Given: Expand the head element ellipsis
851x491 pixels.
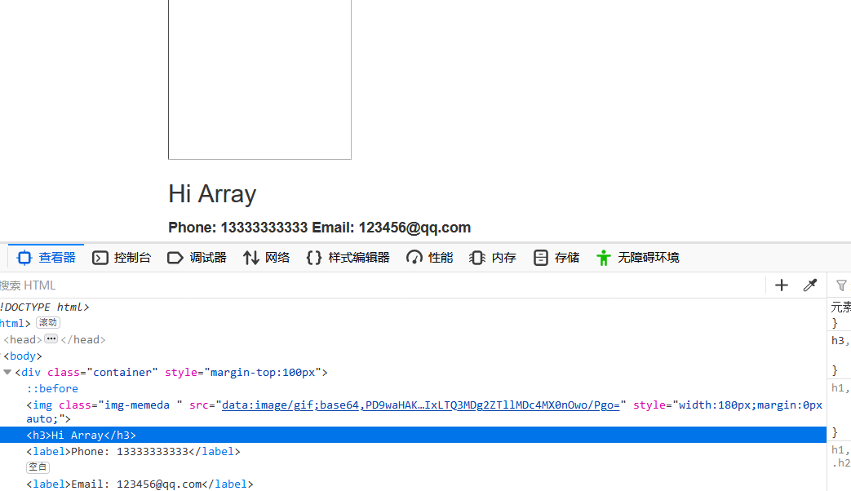Looking at the screenshot, I should pos(50,338).
